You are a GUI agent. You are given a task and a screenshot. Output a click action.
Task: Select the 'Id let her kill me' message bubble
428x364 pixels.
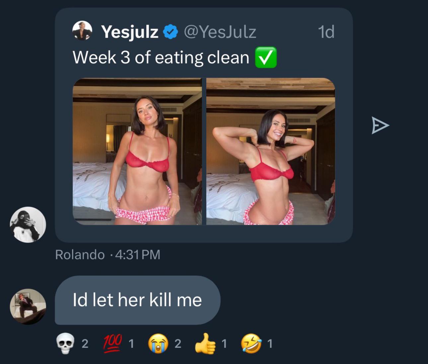point(137,300)
